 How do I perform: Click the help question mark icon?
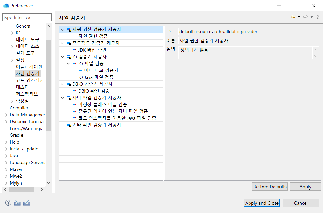(8, 203)
